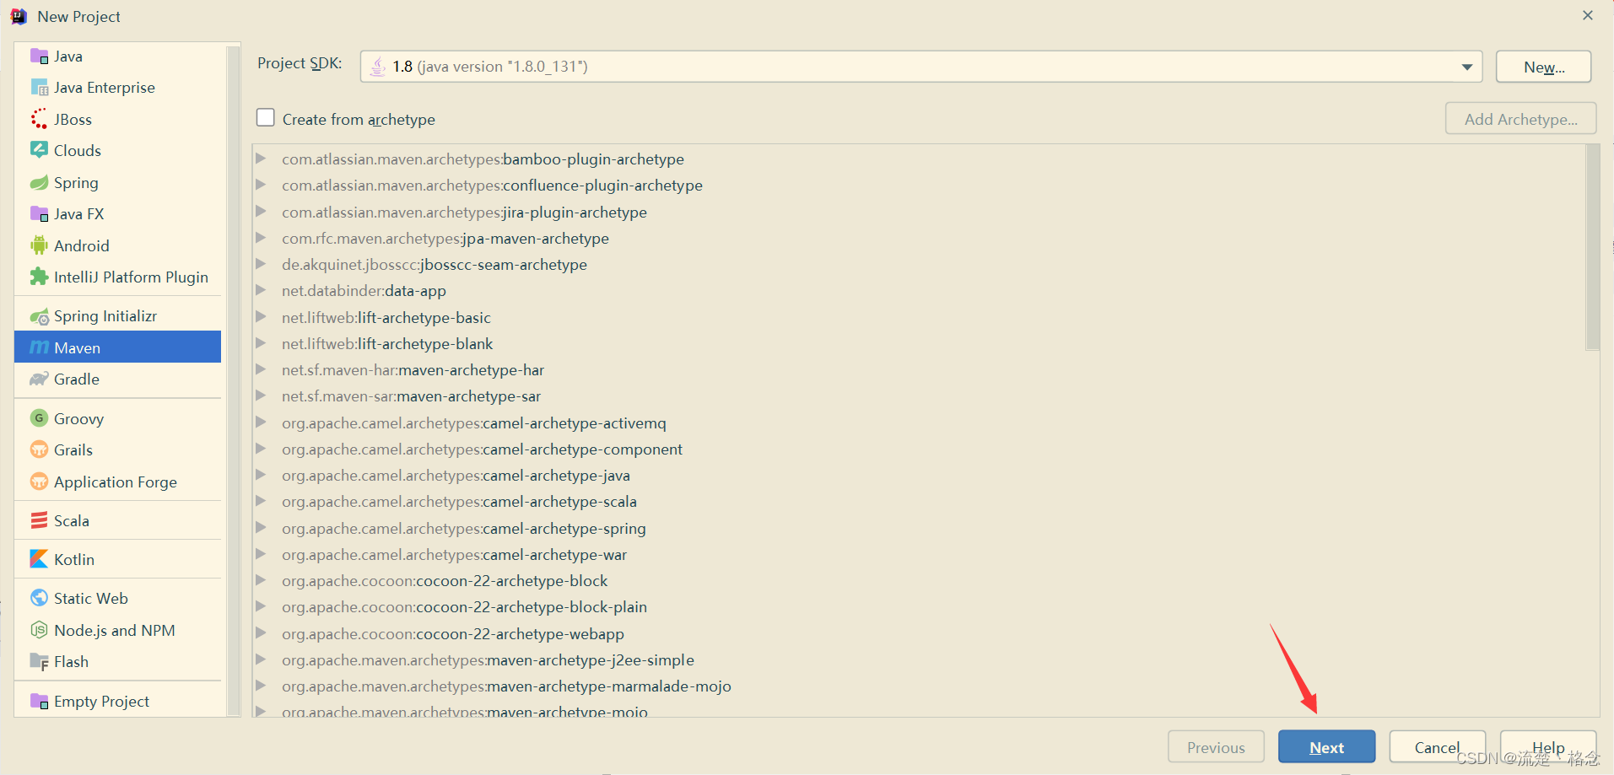Click New... SDK button

pyautogui.click(x=1543, y=67)
